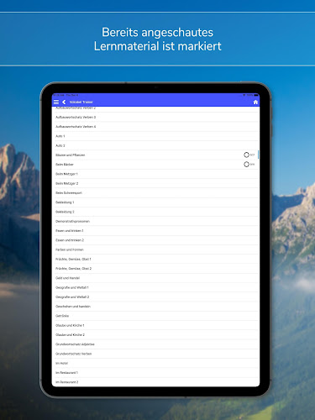The height and width of the screenshot is (420, 315).
Task: Open Bäume und Pflanzen vocabulary
Action: pyautogui.click(x=155, y=155)
